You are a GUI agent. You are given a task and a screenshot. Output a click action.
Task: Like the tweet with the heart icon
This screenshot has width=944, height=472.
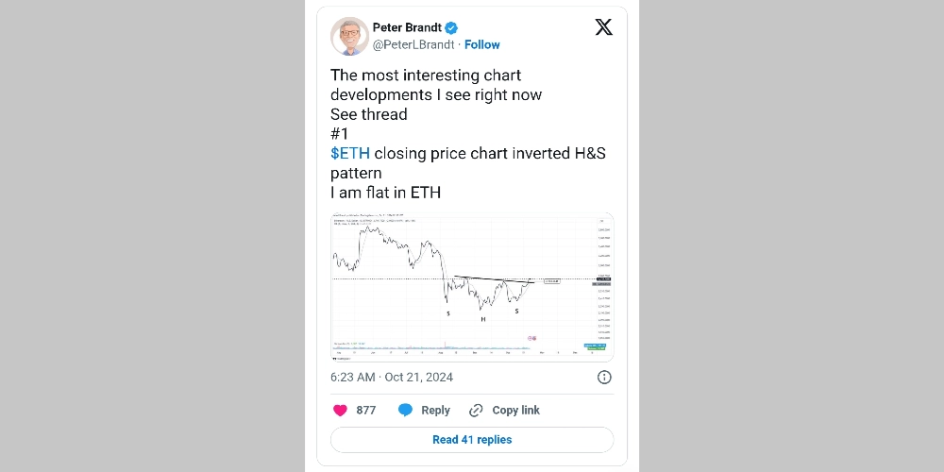[x=341, y=410]
